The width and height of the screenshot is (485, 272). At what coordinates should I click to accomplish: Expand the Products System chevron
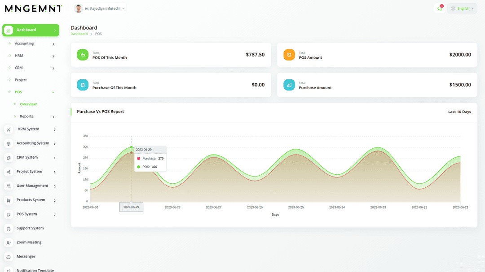[x=54, y=200]
